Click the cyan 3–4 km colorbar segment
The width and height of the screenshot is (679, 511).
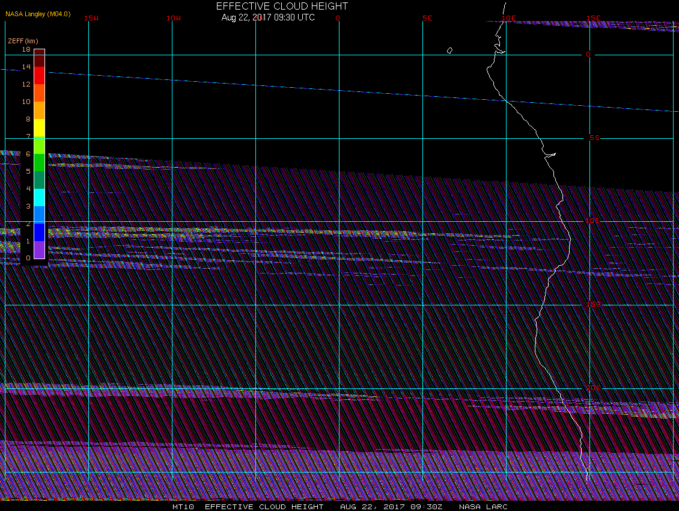coord(40,197)
